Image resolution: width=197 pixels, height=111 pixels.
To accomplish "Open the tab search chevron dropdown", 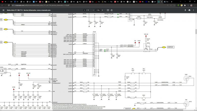I will click(x=181, y=2).
